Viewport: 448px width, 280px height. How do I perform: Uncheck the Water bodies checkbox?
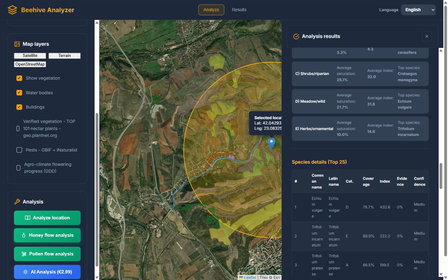click(19, 93)
